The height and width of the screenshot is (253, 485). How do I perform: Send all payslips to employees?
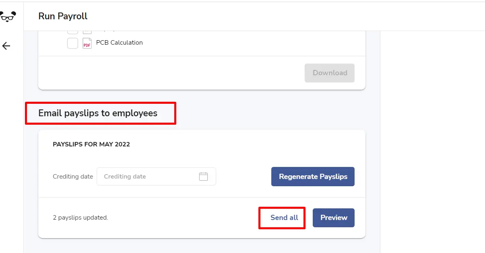coord(284,218)
